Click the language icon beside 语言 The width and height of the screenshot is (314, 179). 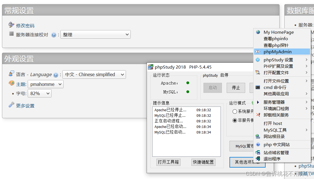[11, 73]
